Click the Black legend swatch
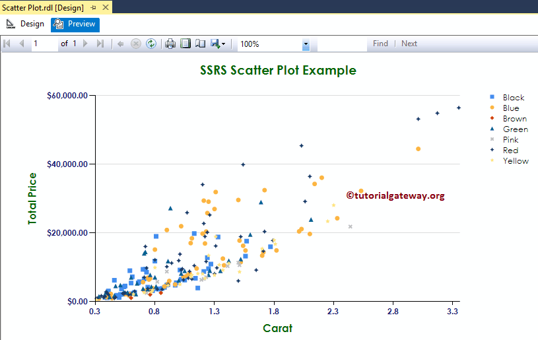The image size is (538, 340). click(x=492, y=97)
